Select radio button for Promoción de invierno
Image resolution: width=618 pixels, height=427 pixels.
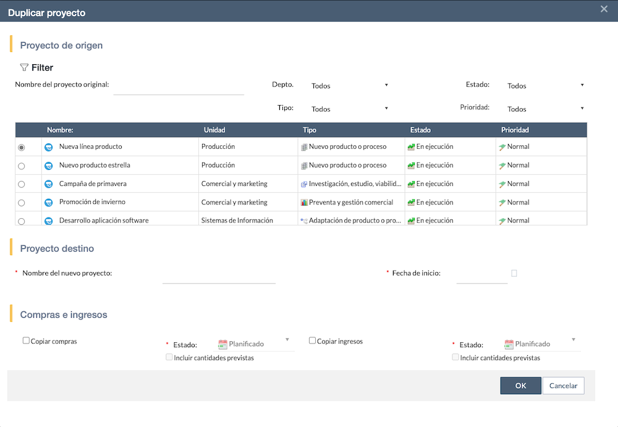22,203
